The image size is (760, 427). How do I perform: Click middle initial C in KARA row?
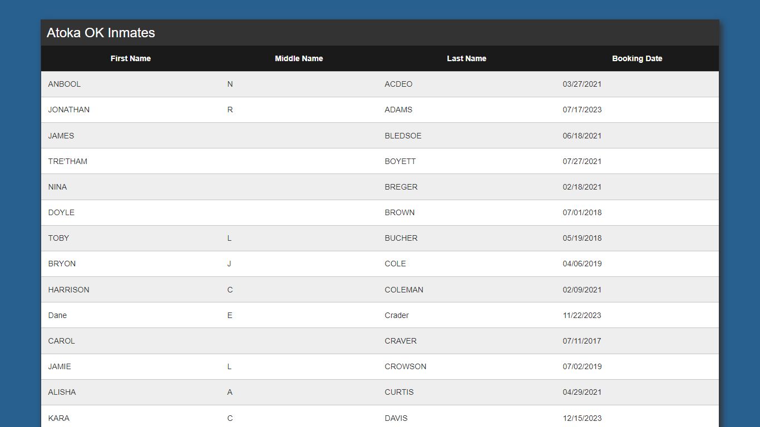click(230, 418)
